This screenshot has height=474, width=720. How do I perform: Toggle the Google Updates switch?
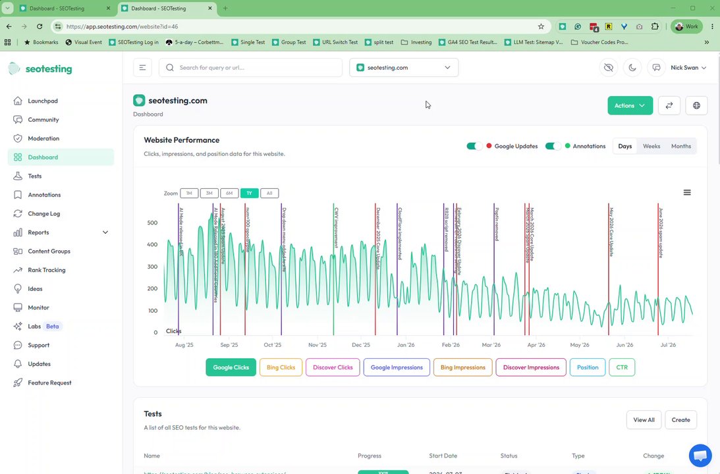point(474,146)
